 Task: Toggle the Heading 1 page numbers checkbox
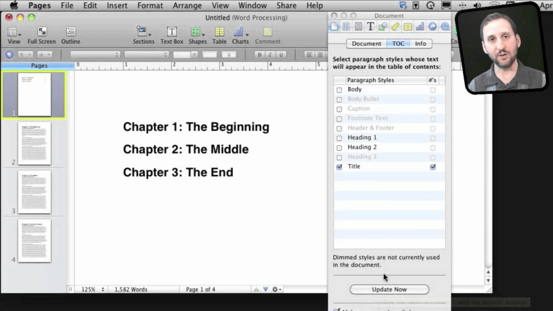[x=433, y=138]
